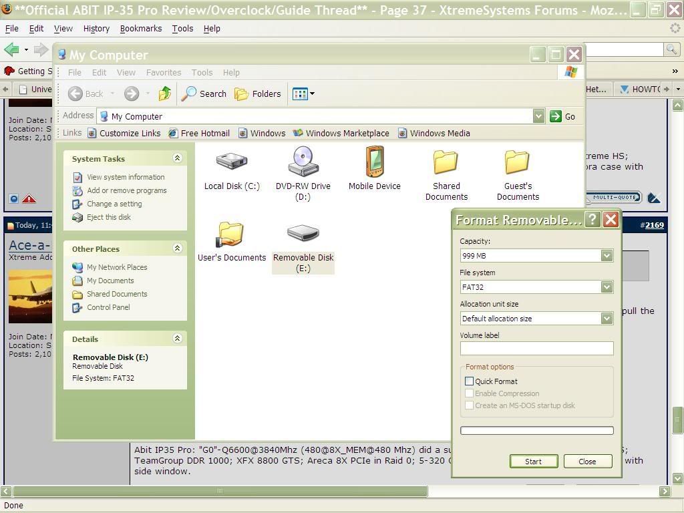This screenshot has height=513, width=684.
Task: Switch to the HOWTO Firefox tab
Action: pyautogui.click(x=641, y=89)
